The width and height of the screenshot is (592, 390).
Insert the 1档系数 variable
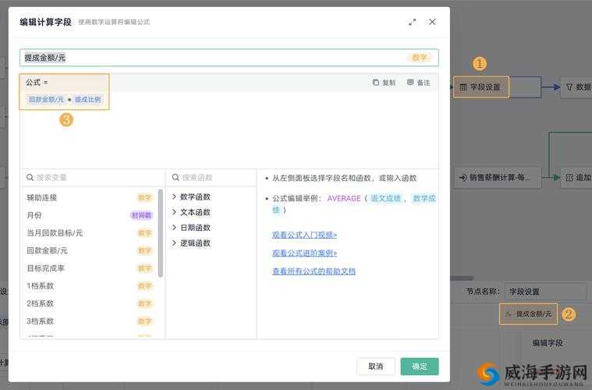click(x=90, y=285)
